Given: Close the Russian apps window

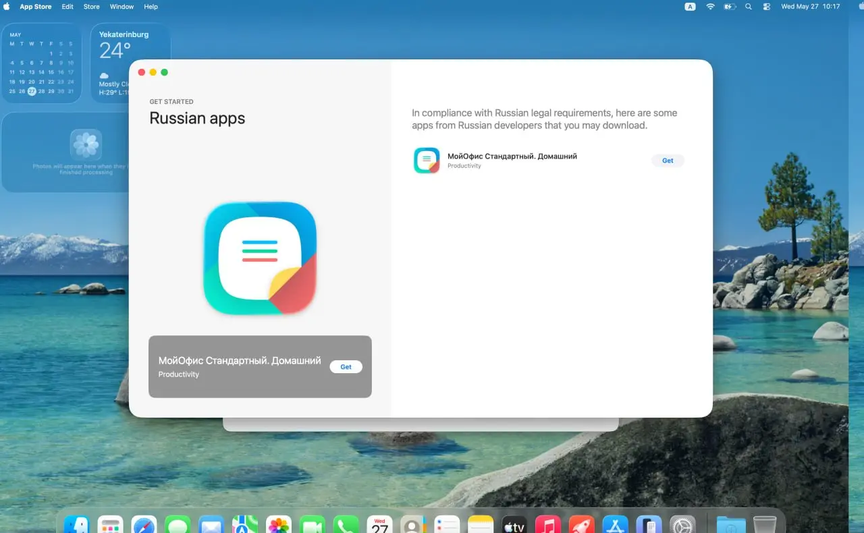Looking at the screenshot, I should [142, 72].
